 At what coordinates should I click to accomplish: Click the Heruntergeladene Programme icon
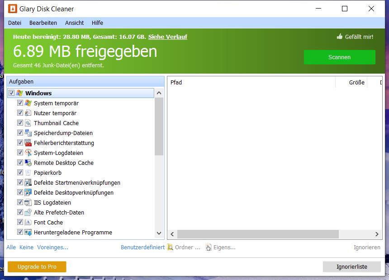click(x=28, y=232)
